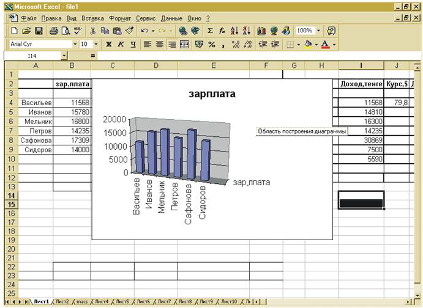Increase decimal places icon
The height and width of the screenshot is (308, 423).
point(236,45)
